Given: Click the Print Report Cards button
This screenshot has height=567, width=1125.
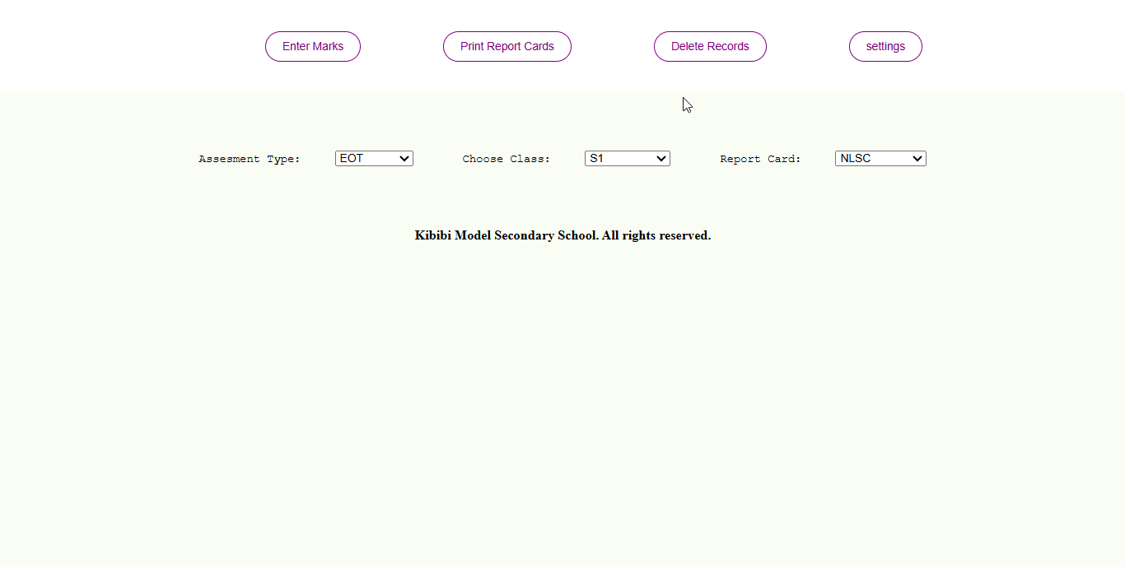Looking at the screenshot, I should (507, 47).
